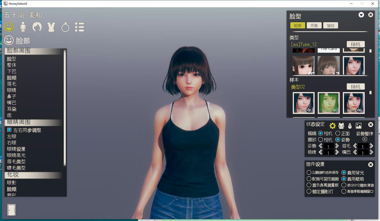The image size is (380, 221).
Task: Click the lightbulb icon in 状态设定 panel
Action: point(350,125)
